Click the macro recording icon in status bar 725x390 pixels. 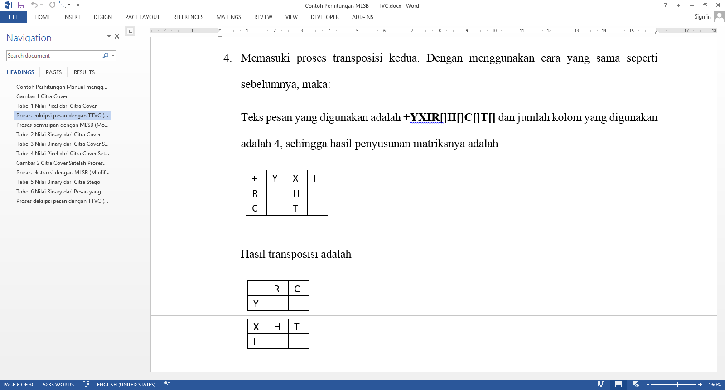(168, 385)
